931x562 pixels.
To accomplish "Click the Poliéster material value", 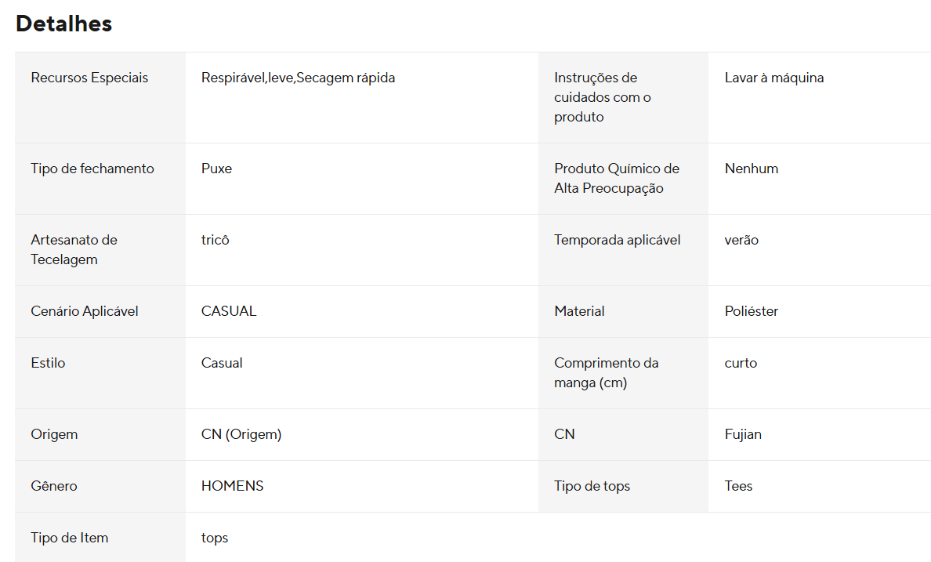I will pos(751,312).
